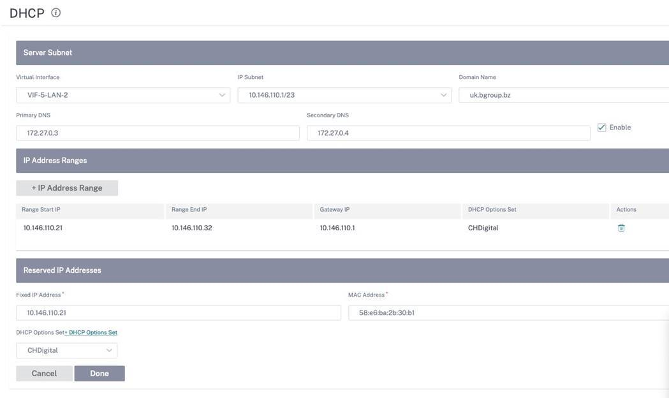This screenshot has height=398, width=669.
Task: Expand the IP Subnet dropdown
Action: pos(344,95)
